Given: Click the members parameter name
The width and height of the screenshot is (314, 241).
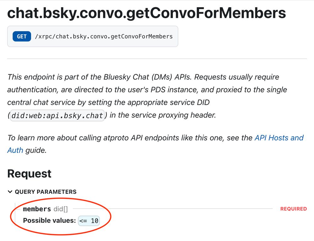Looking at the screenshot, I should (x=37, y=209).
